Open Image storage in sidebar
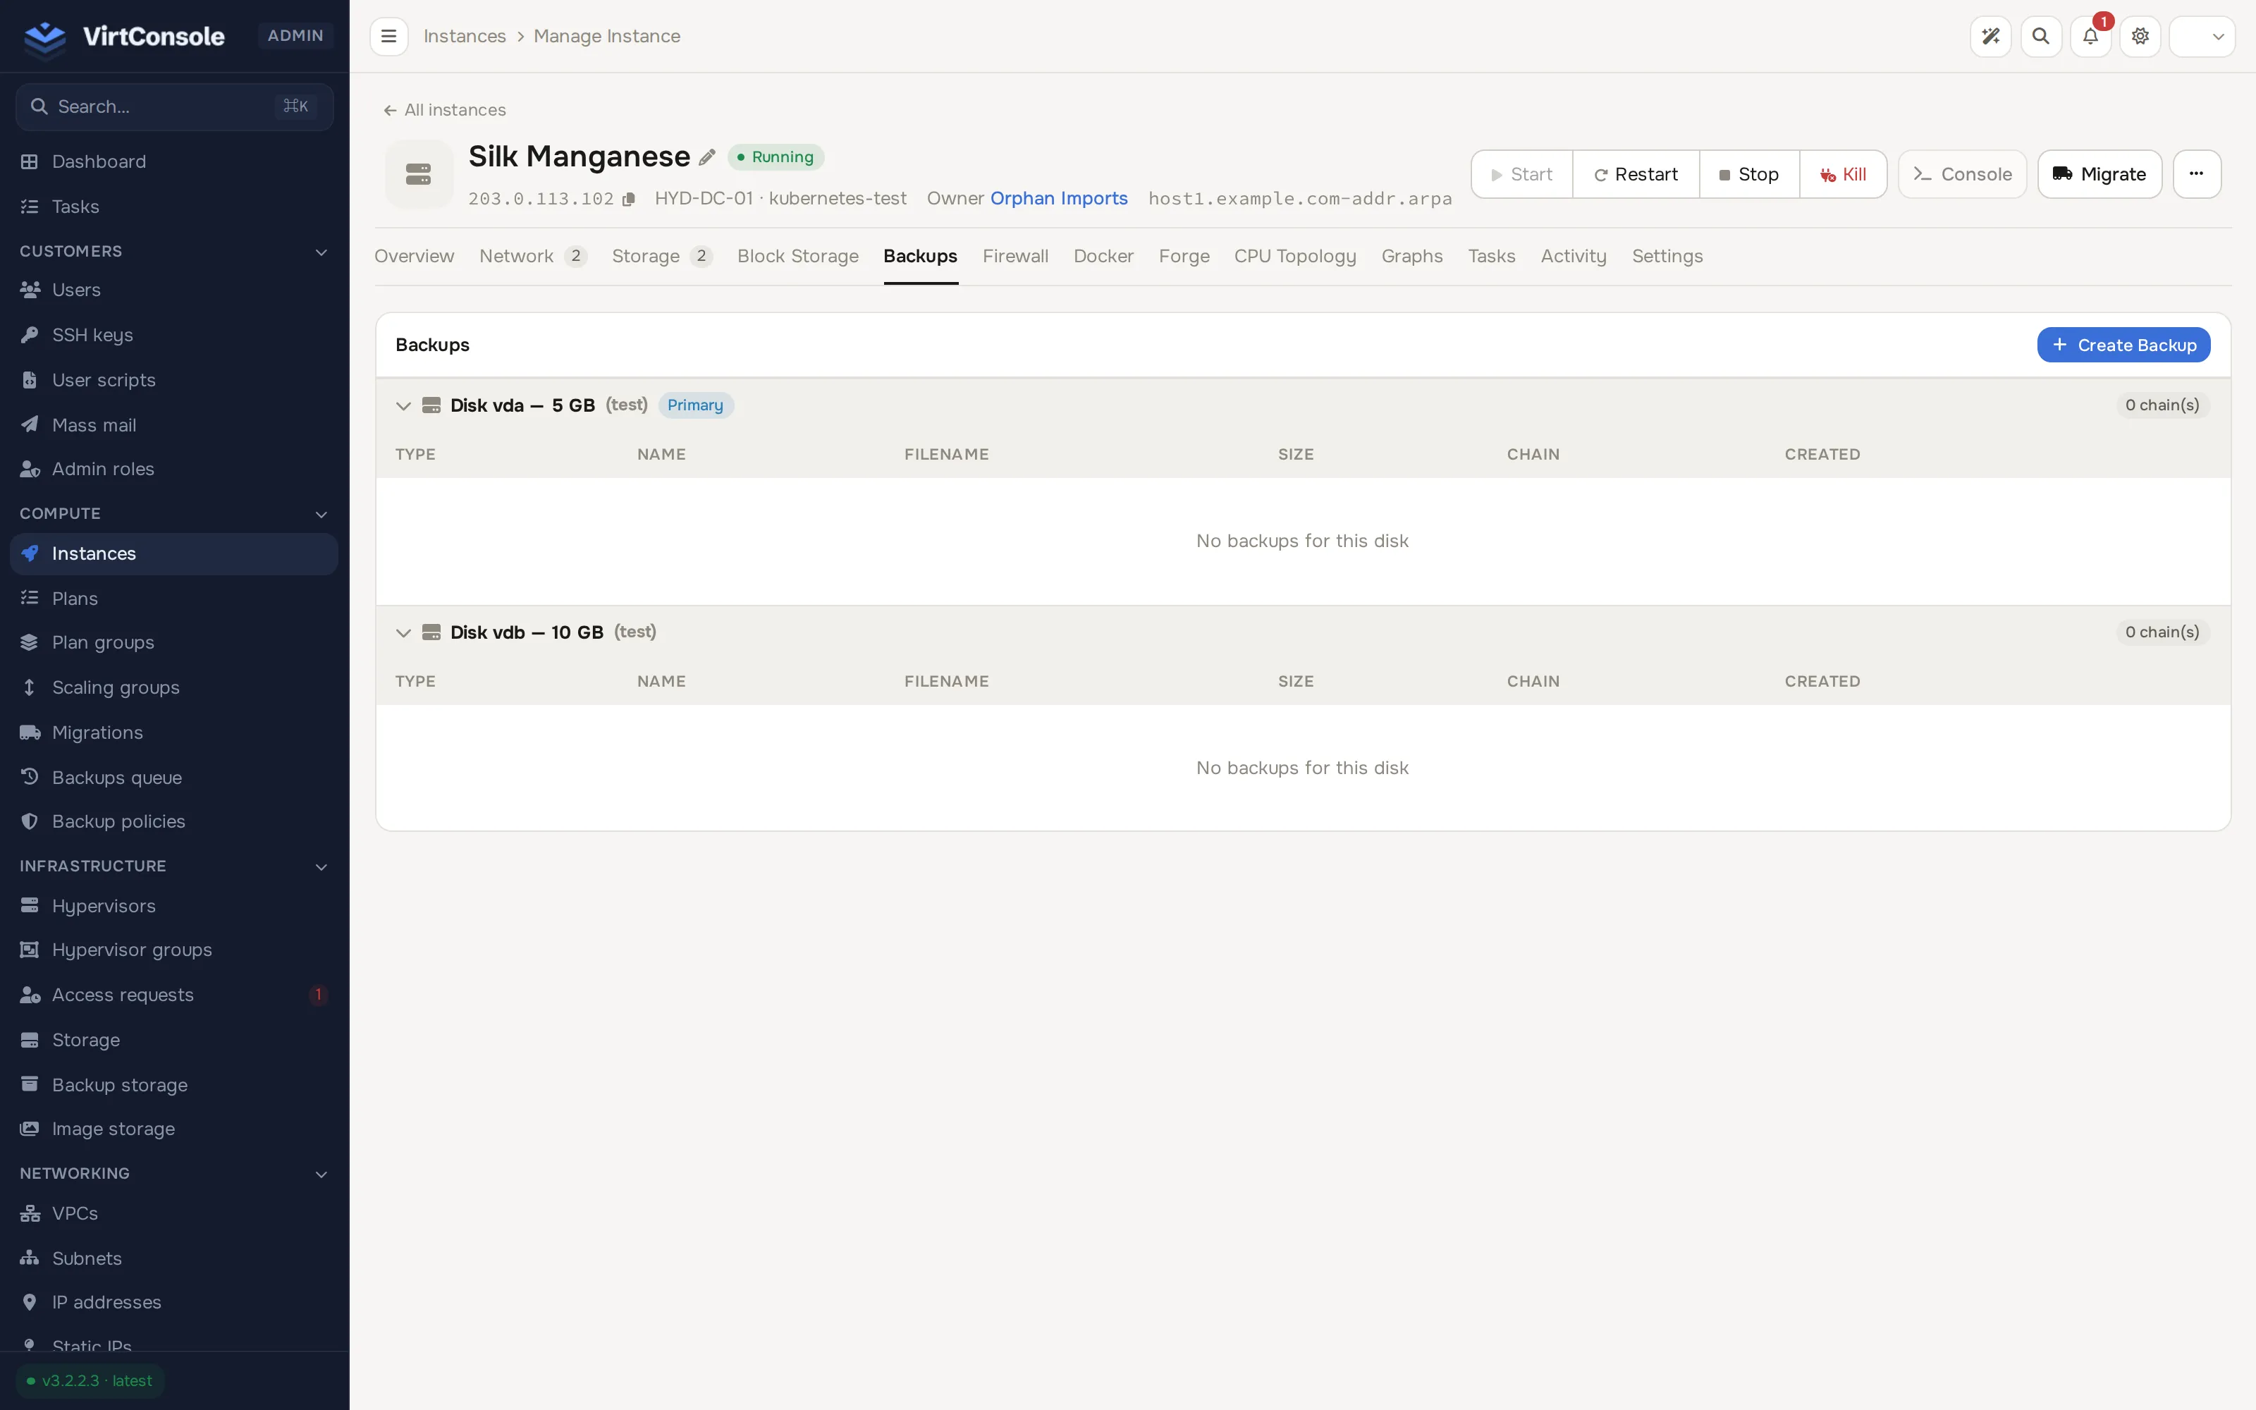 (174, 1129)
